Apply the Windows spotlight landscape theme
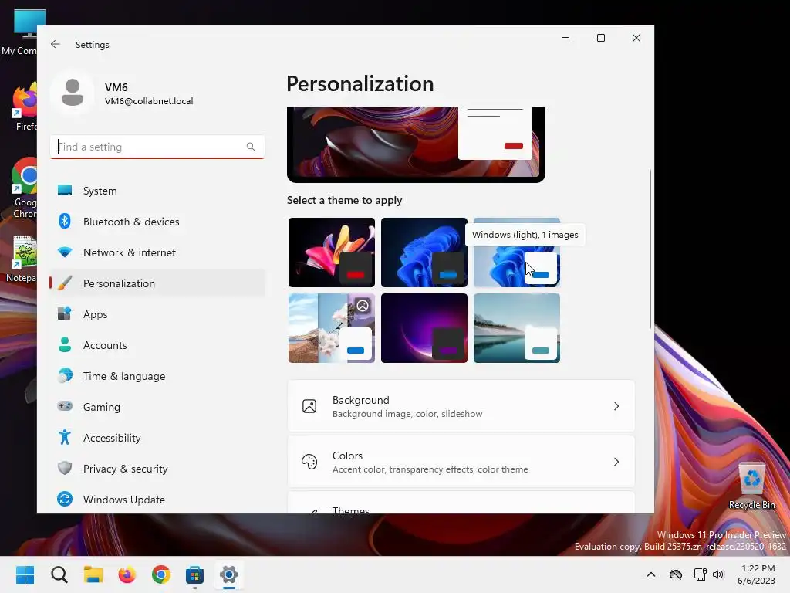 [x=332, y=328]
